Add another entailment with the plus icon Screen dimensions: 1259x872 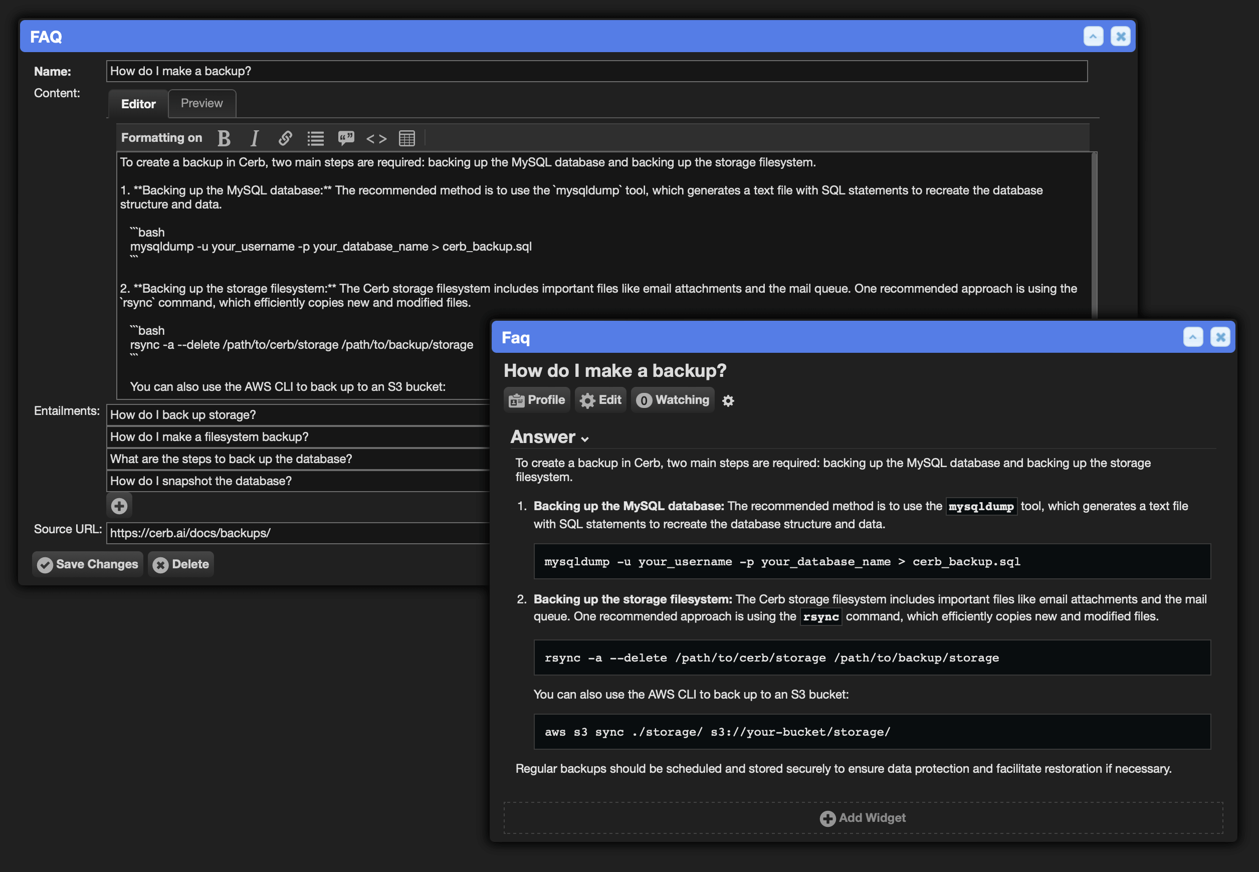click(119, 506)
